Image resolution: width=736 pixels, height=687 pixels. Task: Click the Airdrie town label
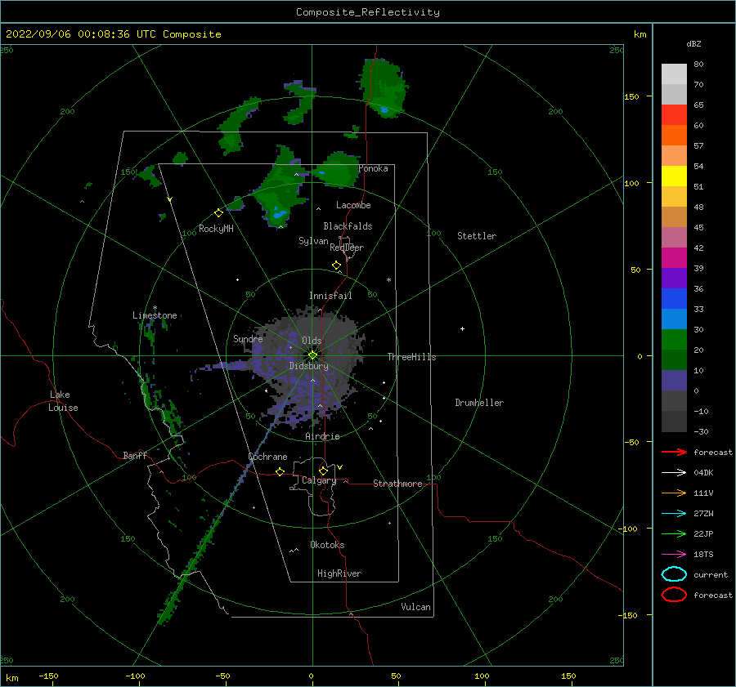[322, 436]
